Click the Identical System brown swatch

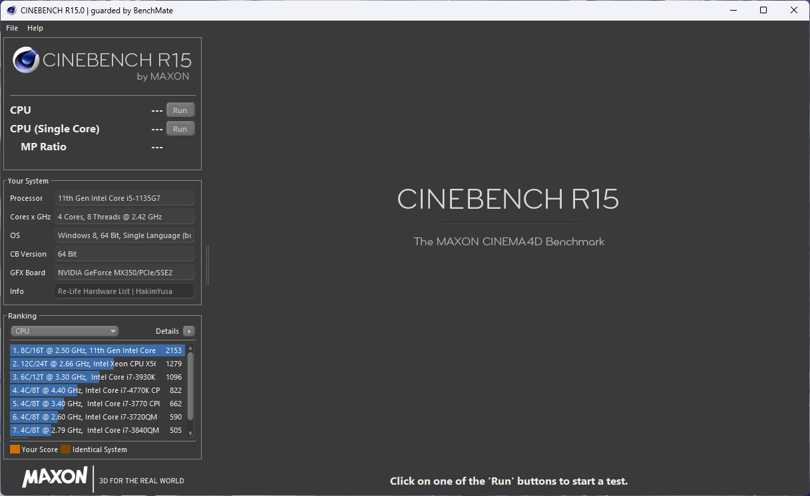(65, 449)
